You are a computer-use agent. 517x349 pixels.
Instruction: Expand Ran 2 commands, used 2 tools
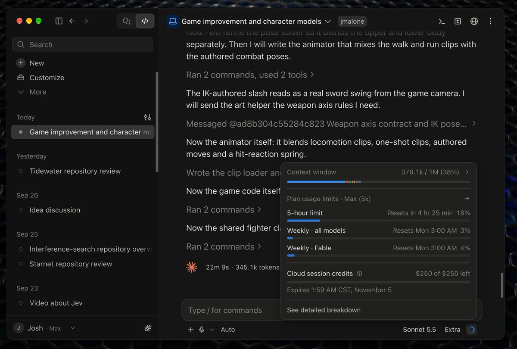[250, 75]
